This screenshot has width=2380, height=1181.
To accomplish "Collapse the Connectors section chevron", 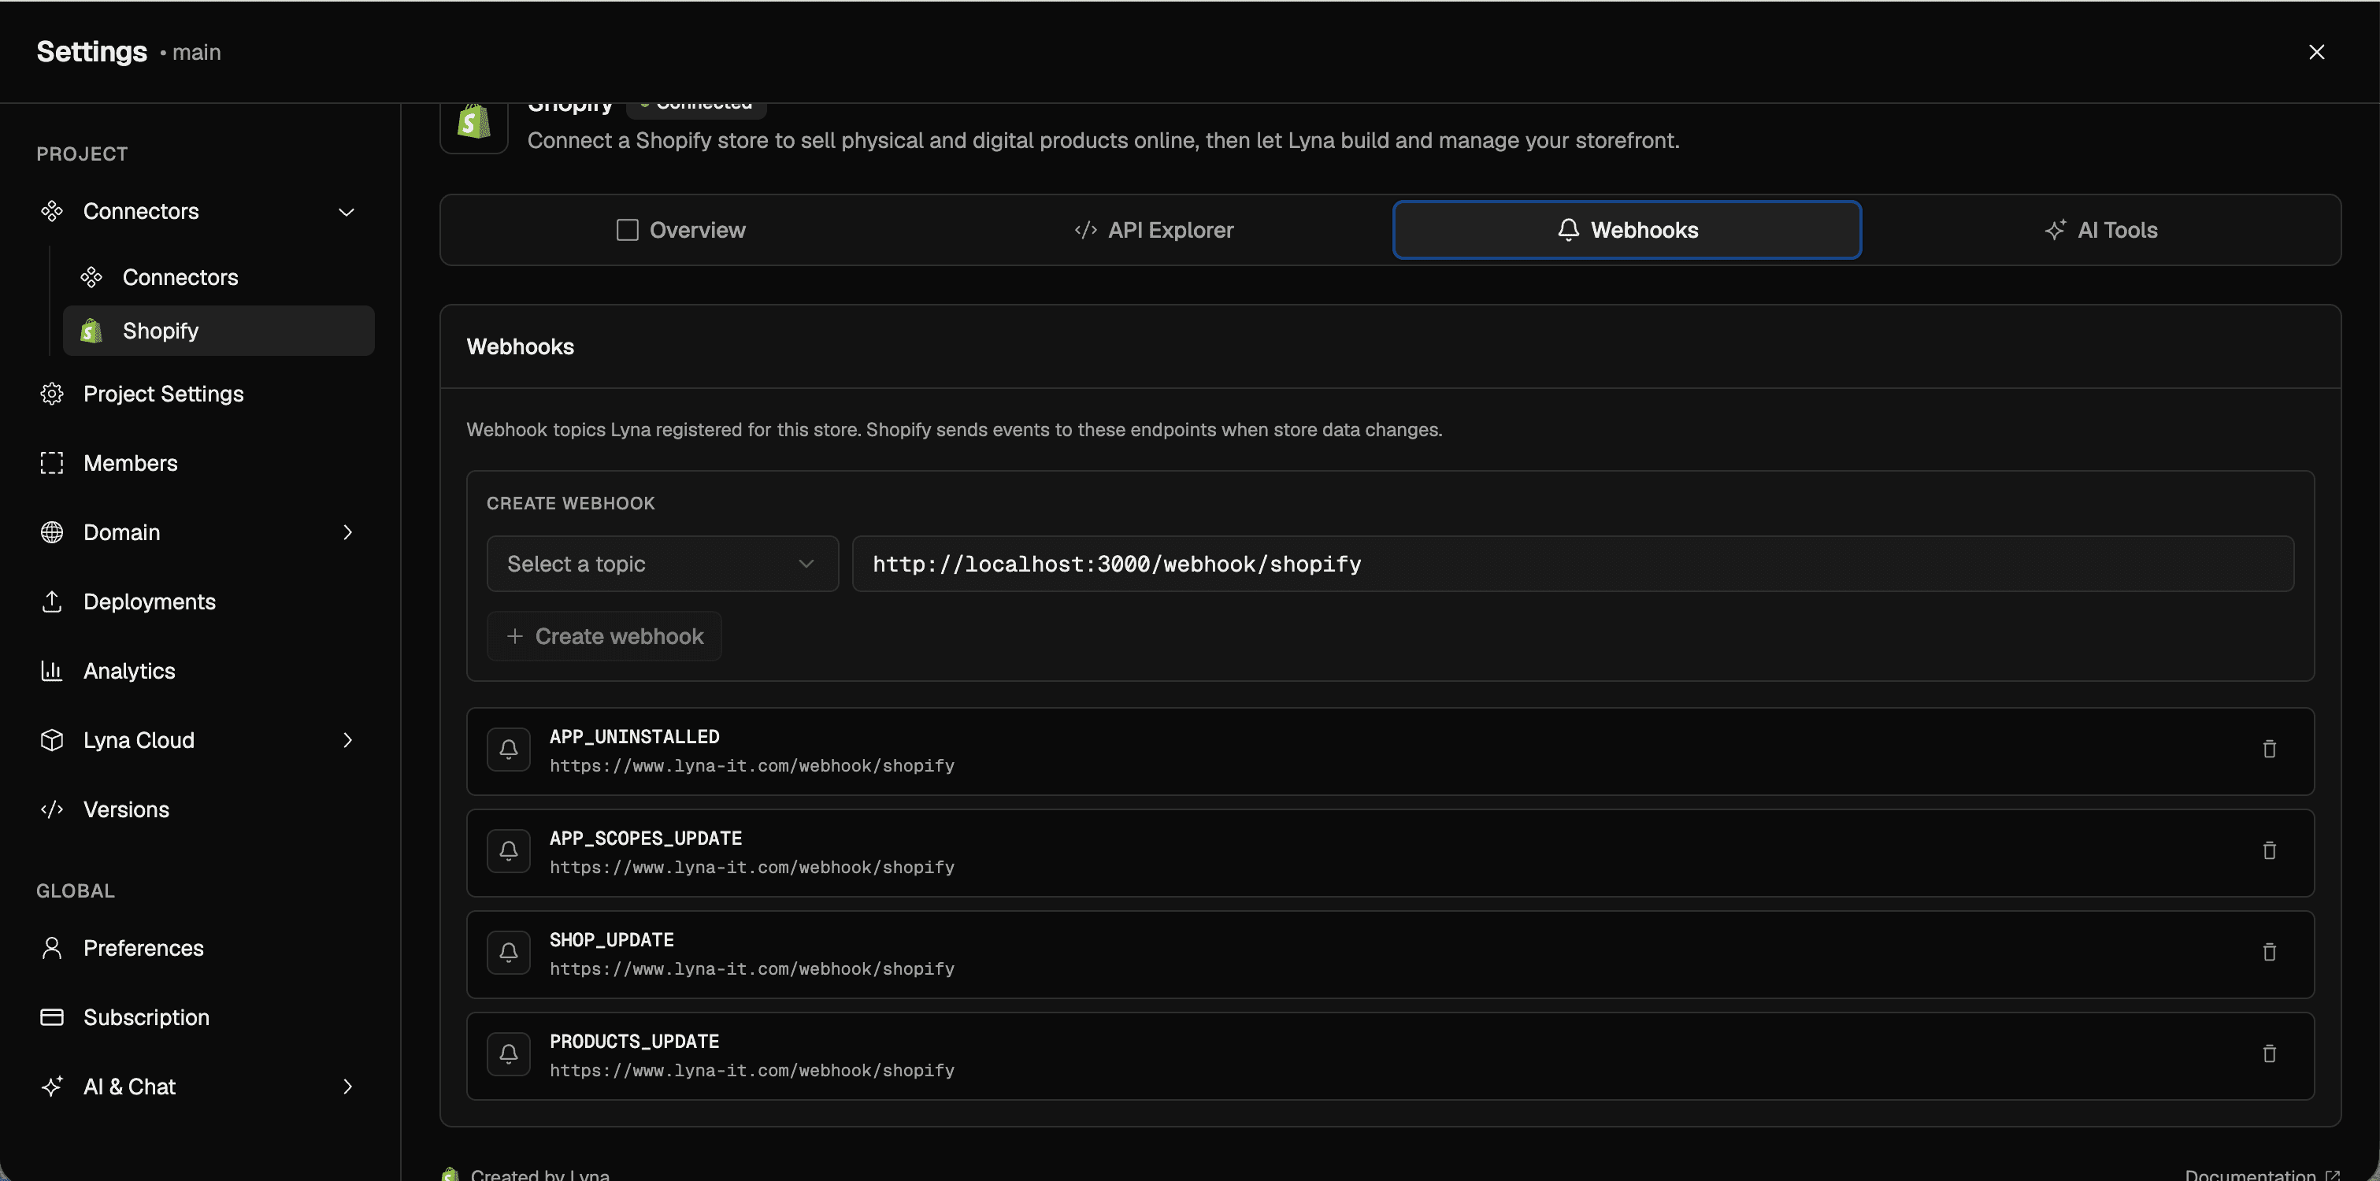I will coord(347,213).
